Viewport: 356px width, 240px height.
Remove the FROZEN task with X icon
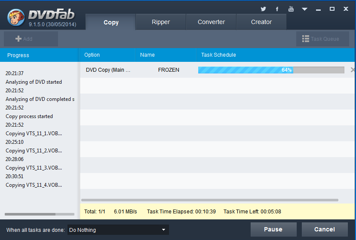[353, 70]
